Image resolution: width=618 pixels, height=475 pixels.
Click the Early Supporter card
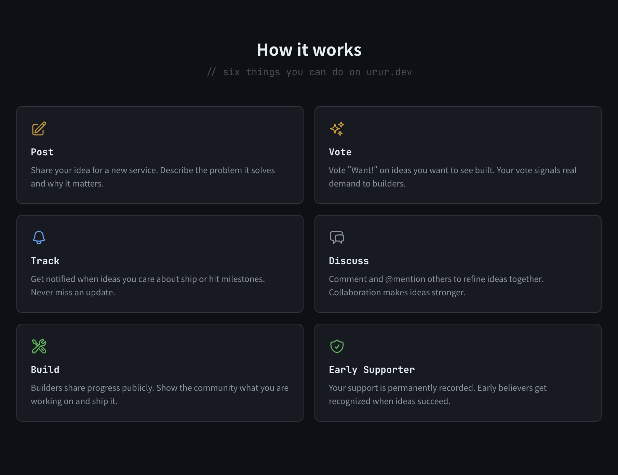(458, 373)
